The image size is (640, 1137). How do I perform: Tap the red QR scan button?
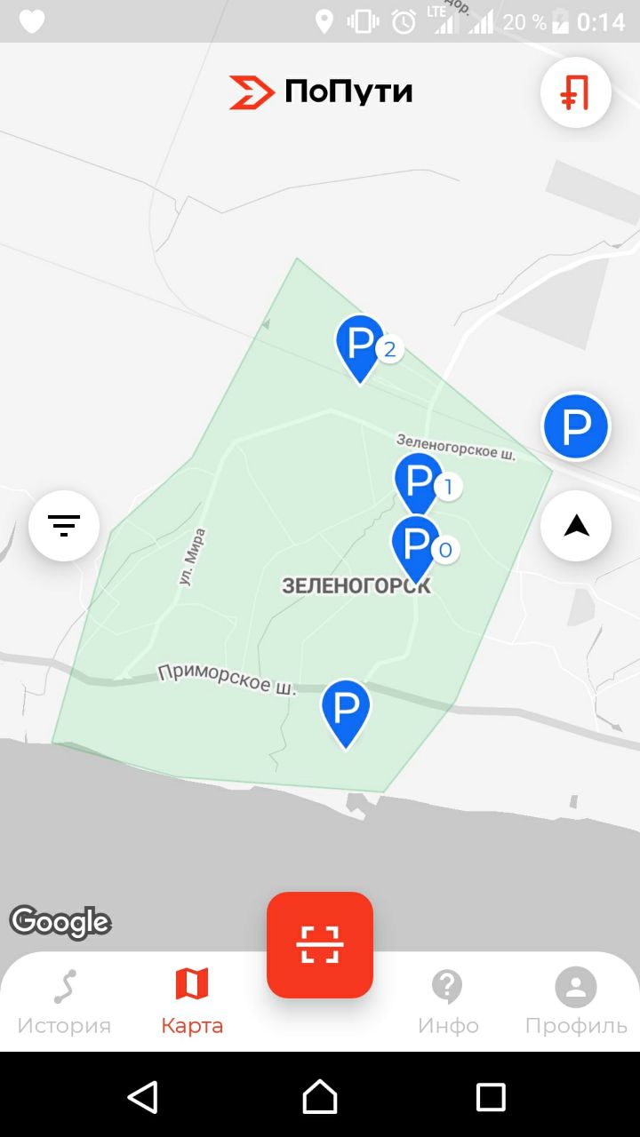point(320,945)
